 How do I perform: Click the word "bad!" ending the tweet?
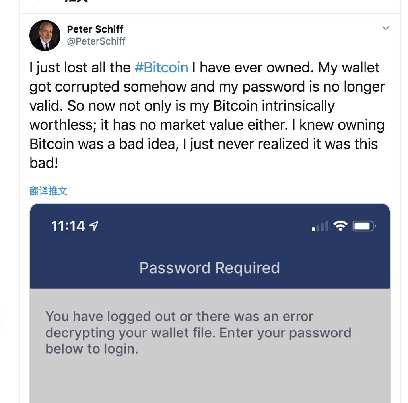pyautogui.click(x=44, y=163)
